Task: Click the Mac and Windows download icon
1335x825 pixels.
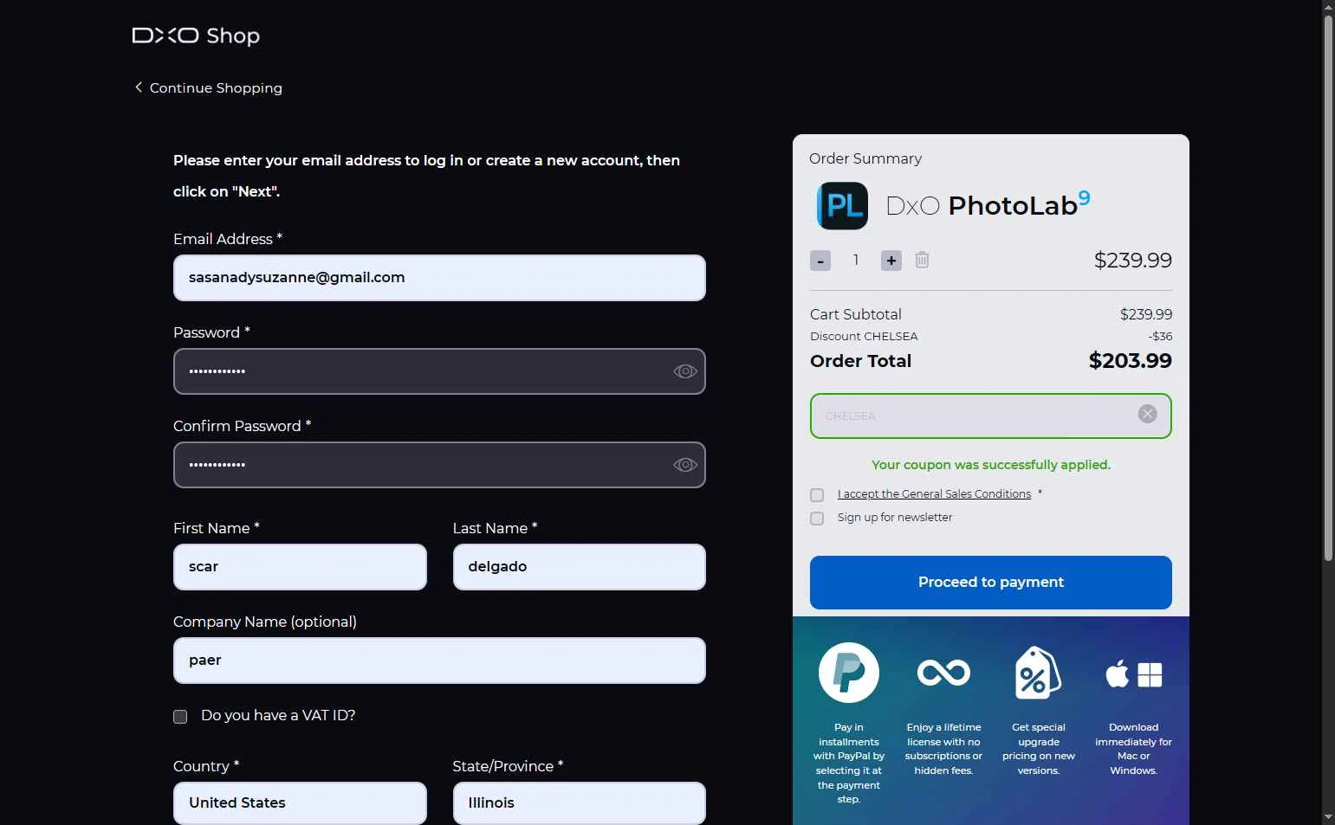Action: coord(1133,674)
